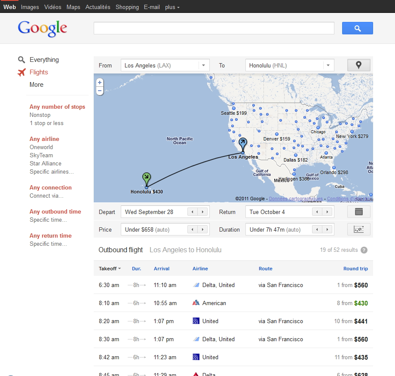Image resolution: width=395 pixels, height=376 pixels.
Task: Click United logo in 8:20 am row
Action: point(196,321)
